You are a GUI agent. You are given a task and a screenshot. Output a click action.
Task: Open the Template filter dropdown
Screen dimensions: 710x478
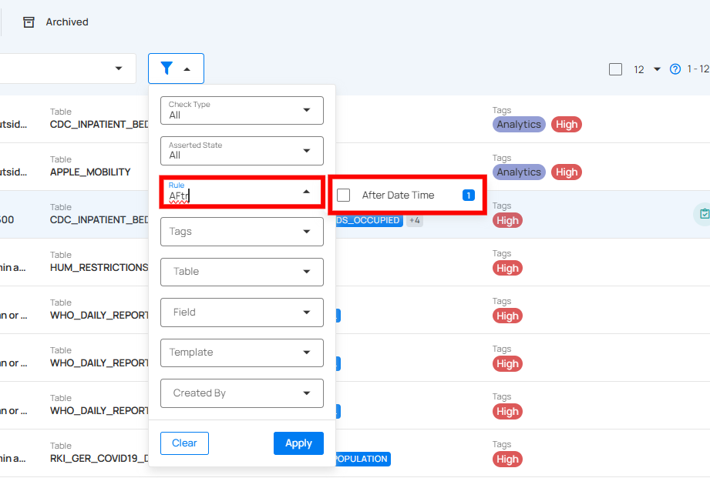pyautogui.click(x=241, y=353)
